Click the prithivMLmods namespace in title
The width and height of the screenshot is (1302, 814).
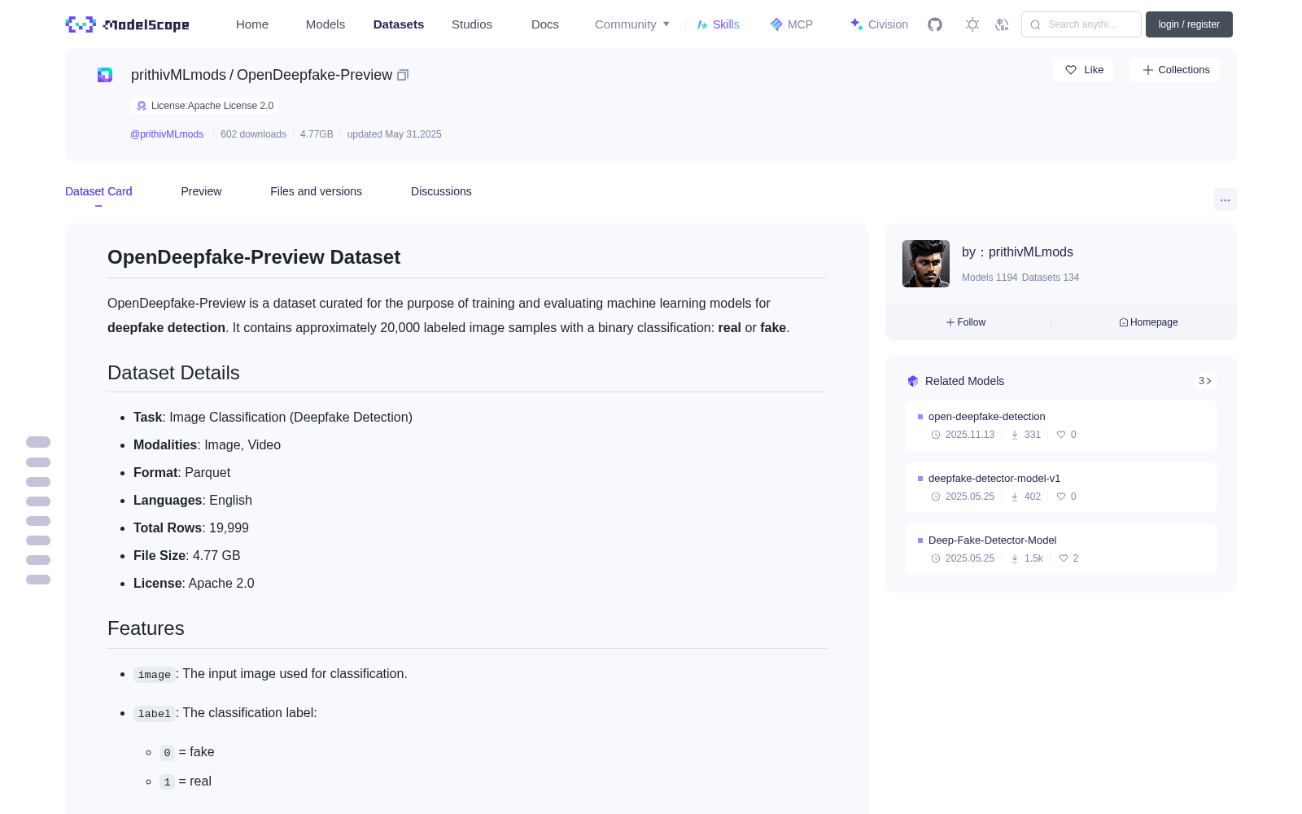[178, 75]
